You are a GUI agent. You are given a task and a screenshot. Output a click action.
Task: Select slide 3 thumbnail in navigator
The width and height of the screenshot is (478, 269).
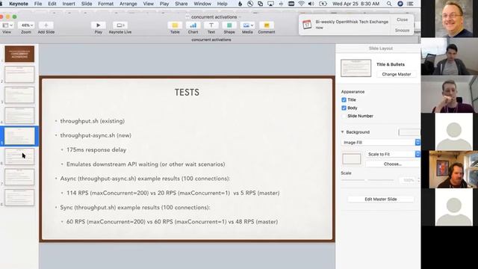pyautogui.click(x=19, y=95)
